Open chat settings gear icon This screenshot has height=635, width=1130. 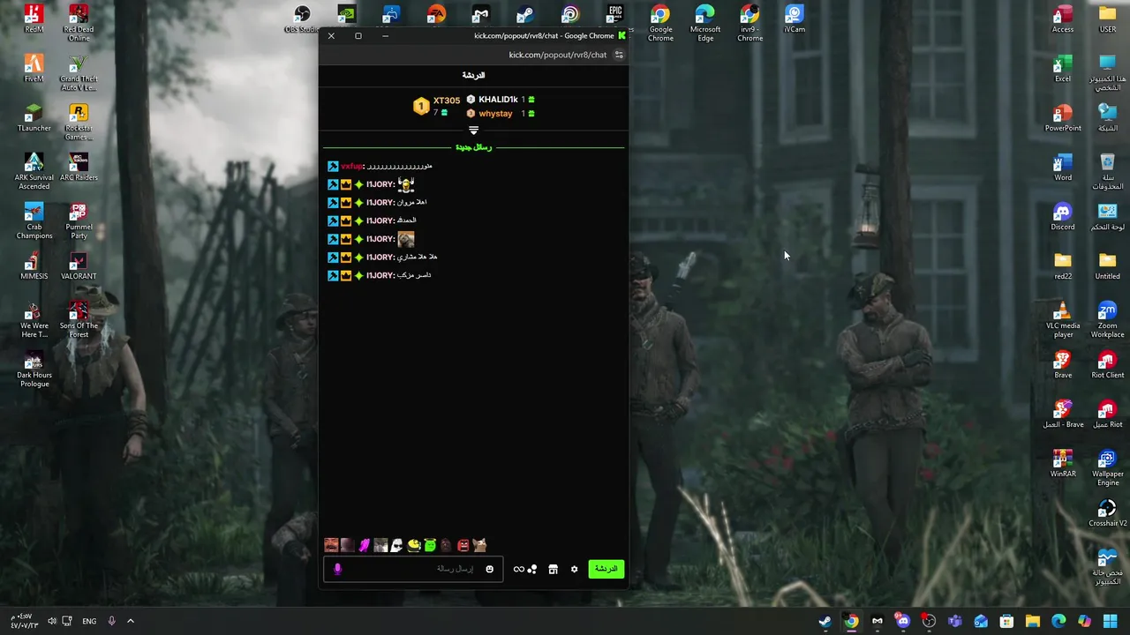[x=574, y=569]
